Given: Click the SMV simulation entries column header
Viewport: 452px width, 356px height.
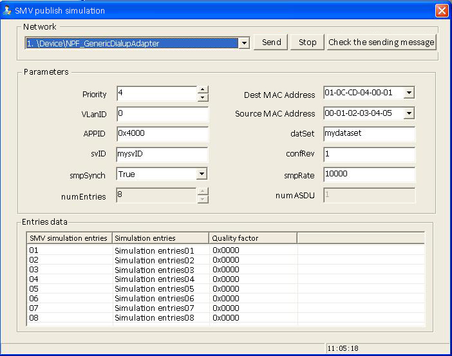Looking at the screenshot, I should click(x=70, y=238).
